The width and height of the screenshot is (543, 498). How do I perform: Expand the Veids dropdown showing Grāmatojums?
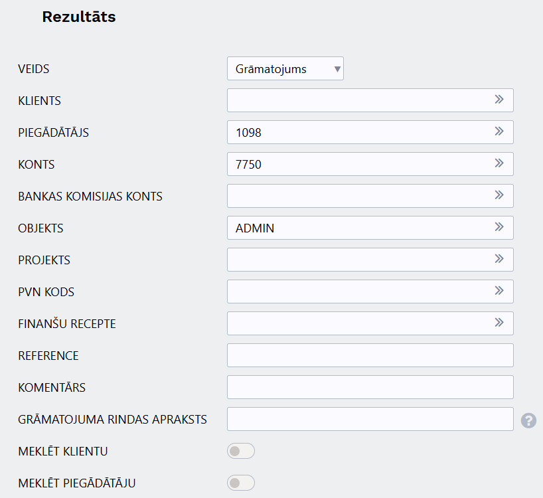(x=285, y=68)
